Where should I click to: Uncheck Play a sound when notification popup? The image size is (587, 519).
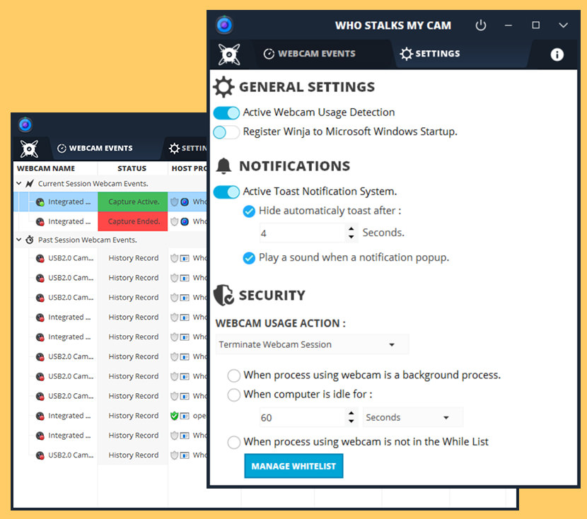249,258
